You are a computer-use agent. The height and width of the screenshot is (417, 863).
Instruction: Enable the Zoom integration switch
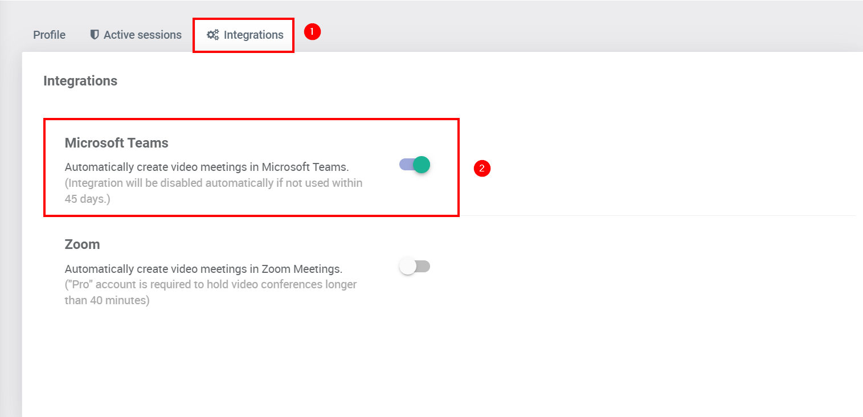(x=415, y=266)
